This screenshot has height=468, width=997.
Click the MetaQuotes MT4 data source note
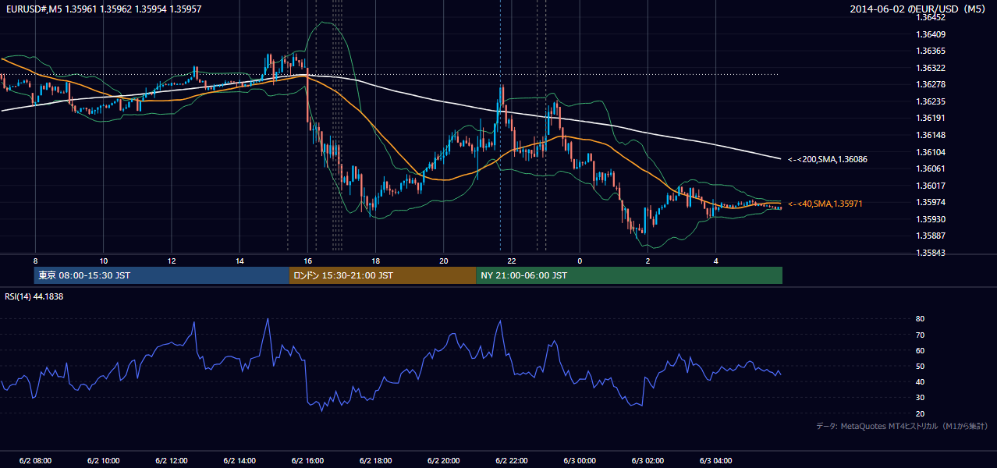pyautogui.click(x=902, y=426)
